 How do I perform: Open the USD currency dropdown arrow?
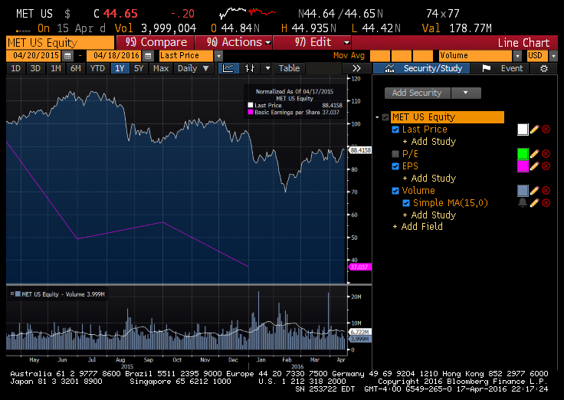tap(553, 56)
